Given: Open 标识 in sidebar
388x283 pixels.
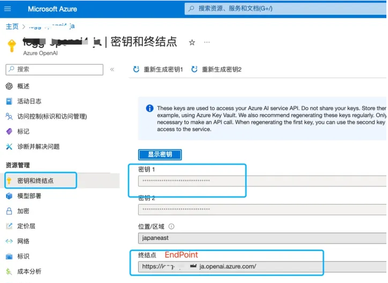Looking at the screenshot, I should click(23, 256).
